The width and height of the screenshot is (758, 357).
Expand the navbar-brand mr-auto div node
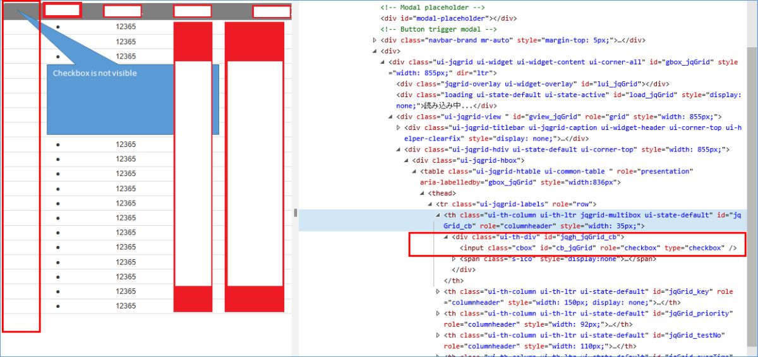(375, 40)
